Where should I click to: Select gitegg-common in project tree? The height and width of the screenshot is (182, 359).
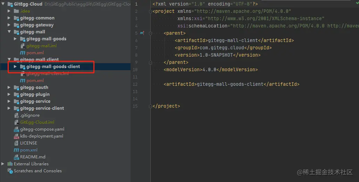[37, 18]
